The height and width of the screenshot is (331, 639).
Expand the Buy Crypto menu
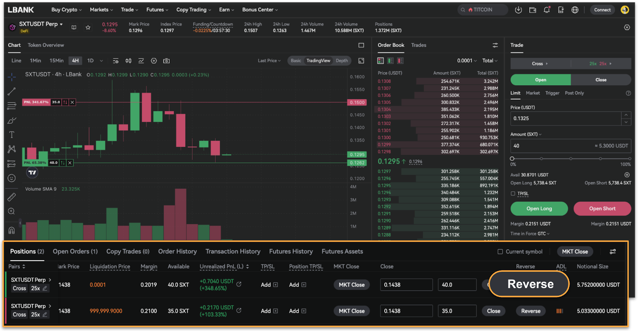click(x=66, y=10)
